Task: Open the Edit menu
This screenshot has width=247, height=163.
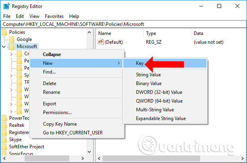Action: [20, 16]
